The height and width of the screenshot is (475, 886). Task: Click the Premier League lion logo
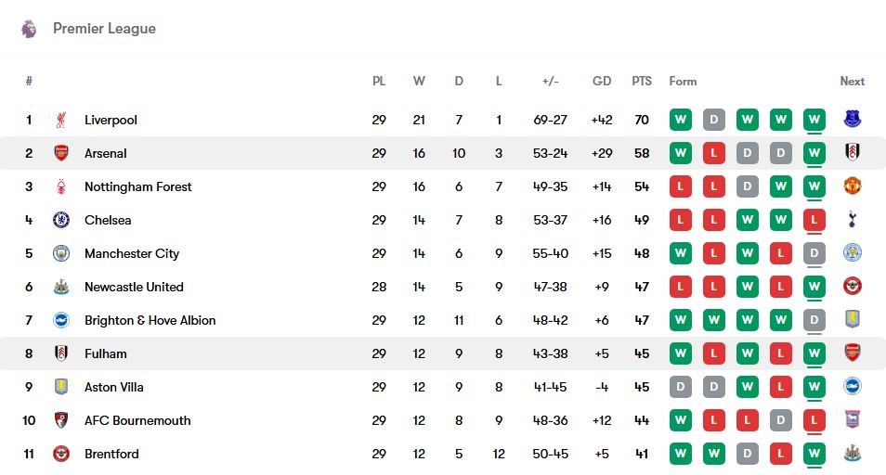click(29, 29)
